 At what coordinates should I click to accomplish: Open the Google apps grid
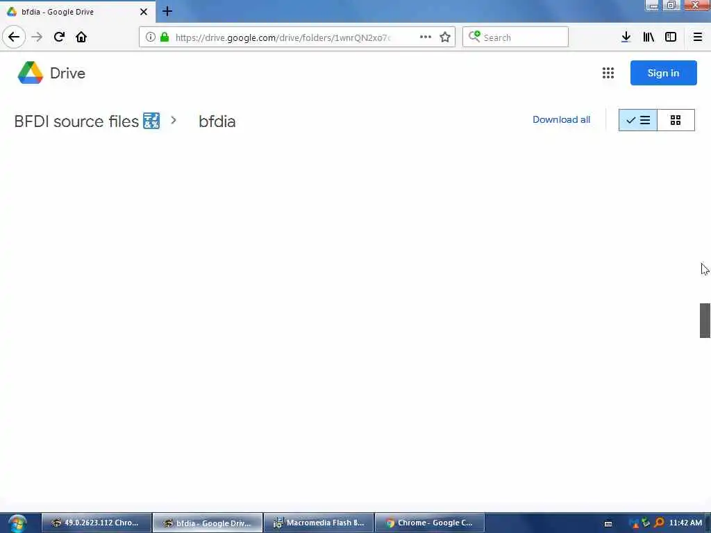(608, 73)
